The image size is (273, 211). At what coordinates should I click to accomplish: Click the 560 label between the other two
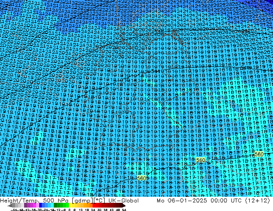(200, 160)
